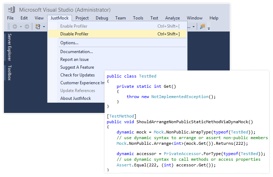Open Documentation... from JustMock menu

point(117,52)
